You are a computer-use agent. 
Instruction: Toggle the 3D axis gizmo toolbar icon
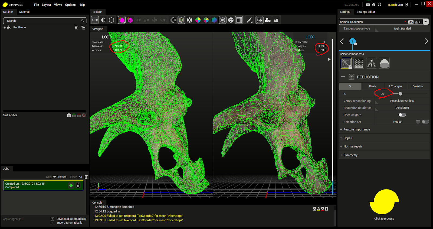(259, 20)
